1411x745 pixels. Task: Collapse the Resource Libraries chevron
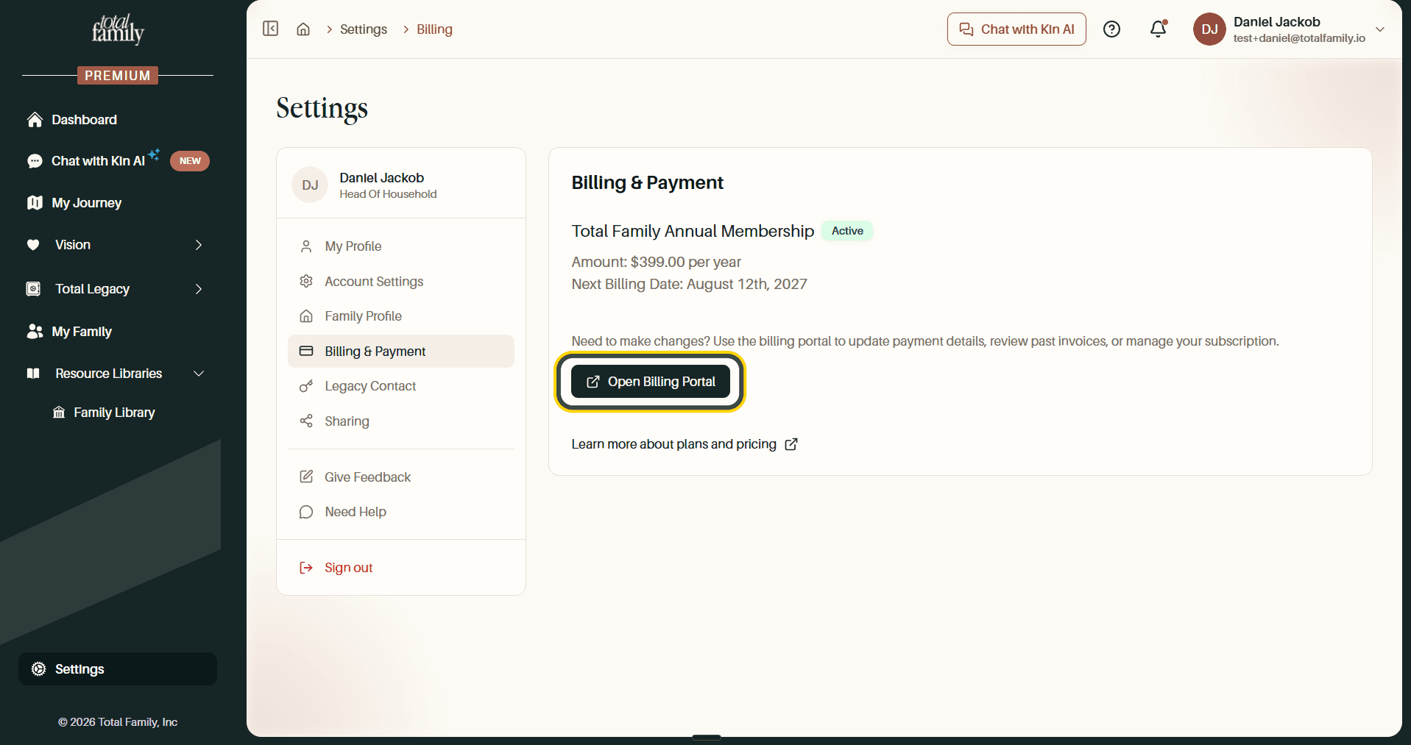coord(199,374)
